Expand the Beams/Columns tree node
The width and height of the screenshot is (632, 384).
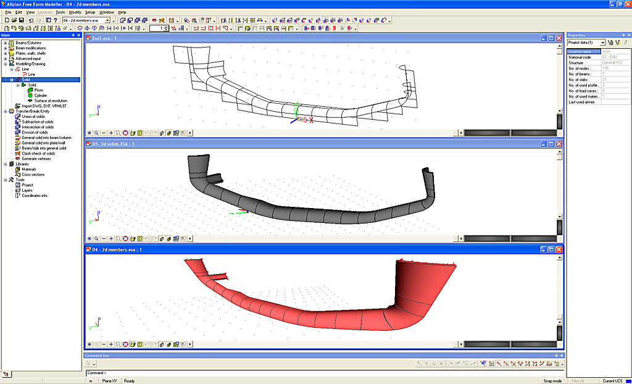5,43
